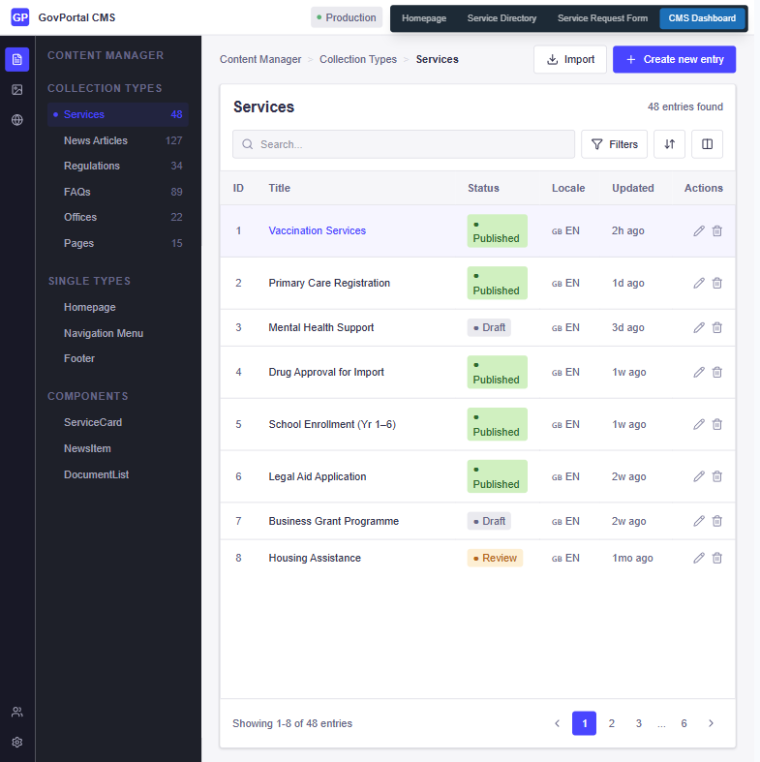This screenshot has height=762, width=760.
Task: Select Pages collection type
Action: 117,243
